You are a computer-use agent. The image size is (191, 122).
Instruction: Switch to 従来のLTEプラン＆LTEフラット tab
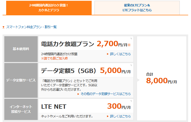coord(137,8)
